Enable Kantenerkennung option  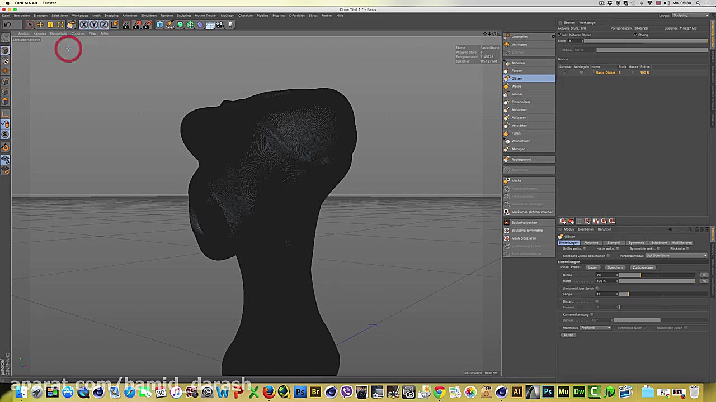(591, 314)
